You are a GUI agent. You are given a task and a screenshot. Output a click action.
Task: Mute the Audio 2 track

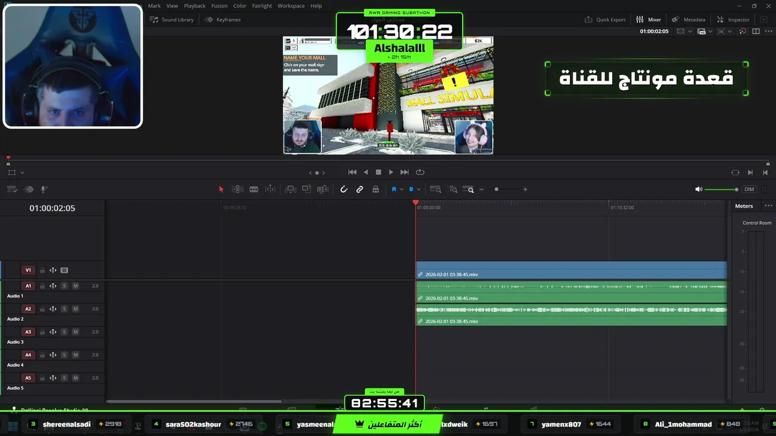[75, 309]
